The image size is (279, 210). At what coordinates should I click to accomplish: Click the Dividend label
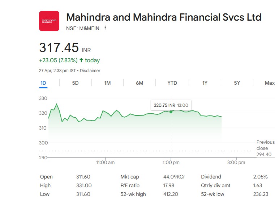coord(211,177)
